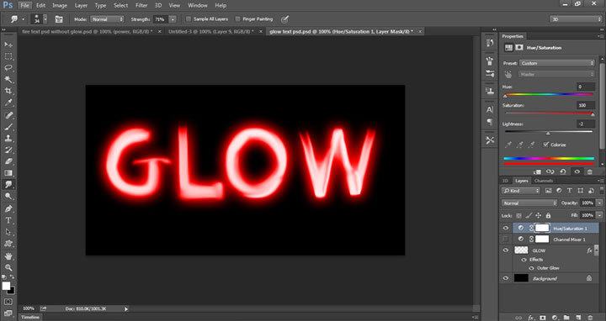Open the Preset Custom dropdown
The width and height of the screenshot is (606, 321).
[x=557, y=63]
